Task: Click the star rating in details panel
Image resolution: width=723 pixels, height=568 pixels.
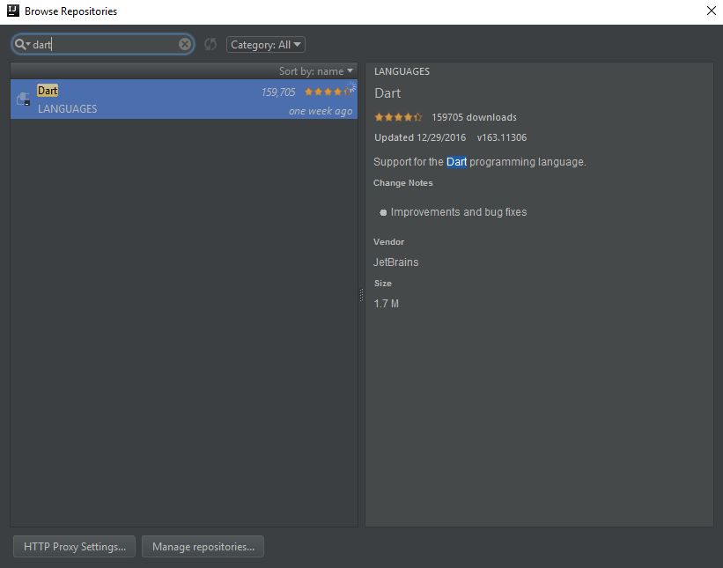Action: pyautogui.click(x=398, y=117)
